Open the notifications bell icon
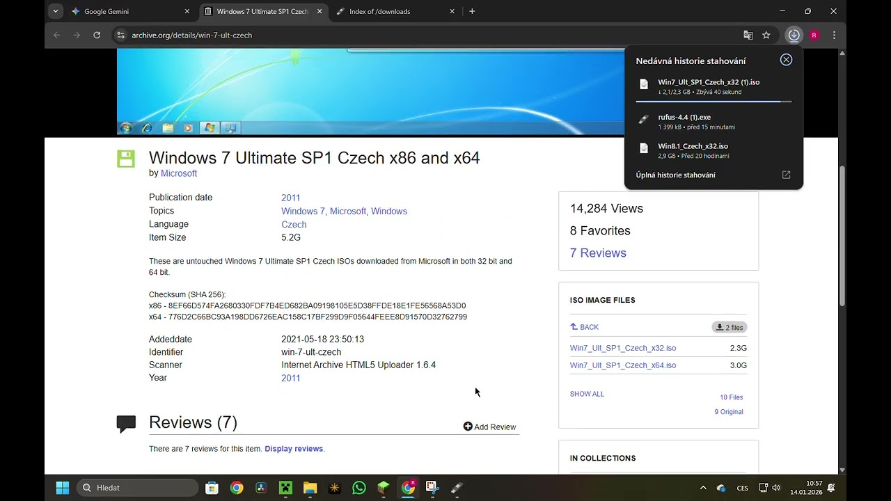891x501 pixels. (831, 488)
